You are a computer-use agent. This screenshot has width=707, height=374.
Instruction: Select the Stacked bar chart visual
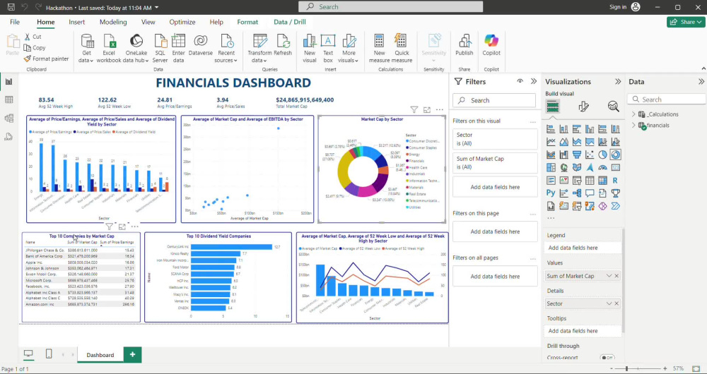551,129
